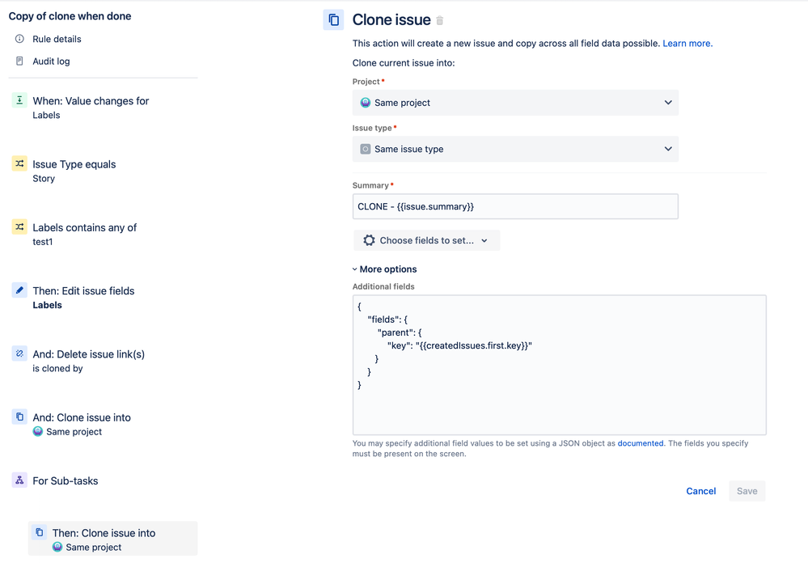
Task: Focus the Summary input field
Action: [515, 206]
